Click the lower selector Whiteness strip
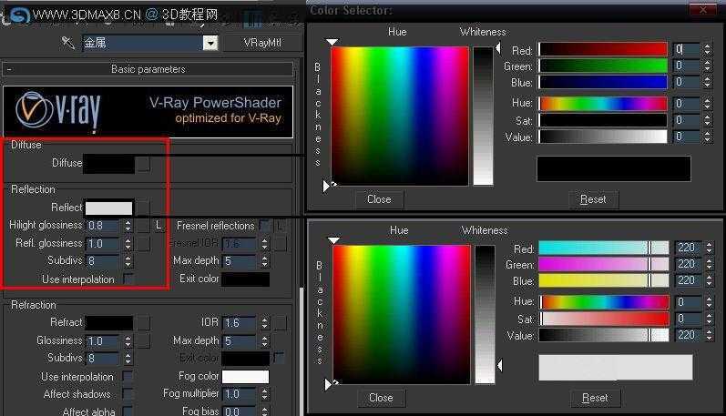This screenshot has height=416, width=726. coord(485,315)
